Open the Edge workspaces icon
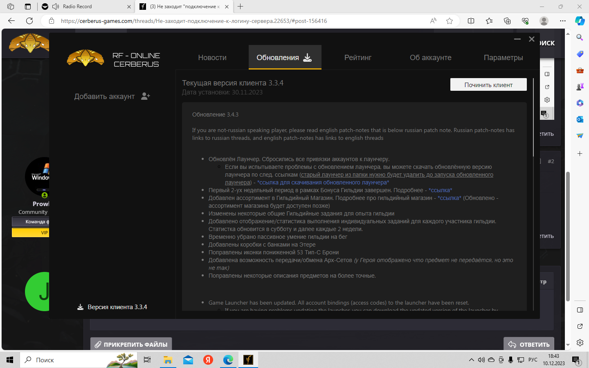 [x=11, y=7]
